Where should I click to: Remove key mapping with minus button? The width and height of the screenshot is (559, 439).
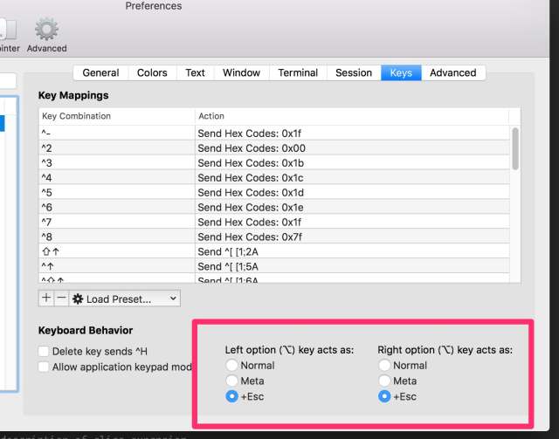[60, 298]
